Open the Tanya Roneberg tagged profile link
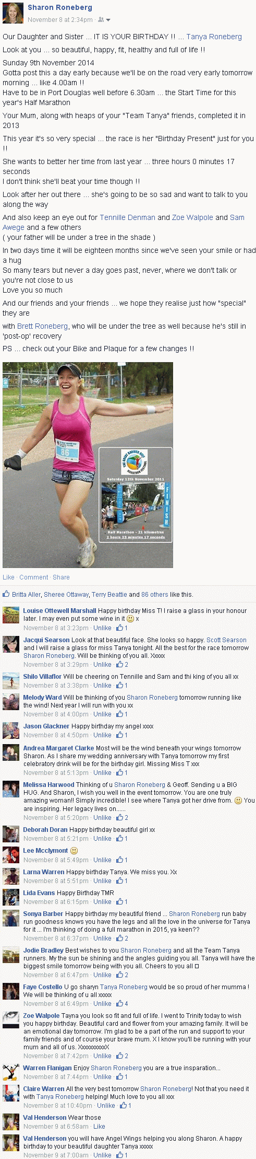 [214, 37]
